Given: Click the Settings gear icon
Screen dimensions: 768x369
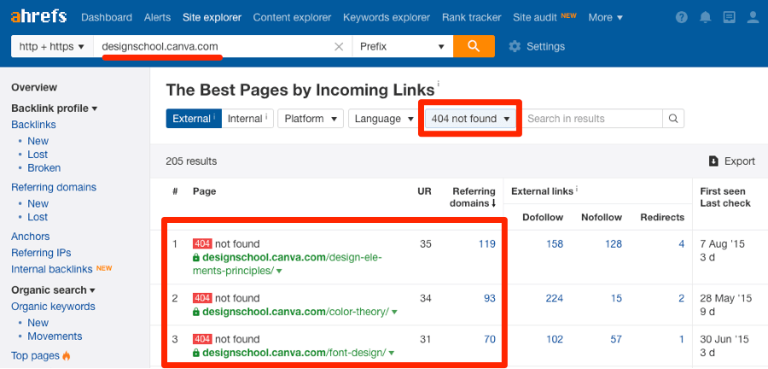Looking at the screenshot, I should [515, 47].
